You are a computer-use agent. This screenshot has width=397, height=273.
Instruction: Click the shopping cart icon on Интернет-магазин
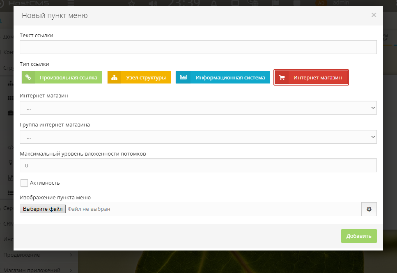click(282, 78)
